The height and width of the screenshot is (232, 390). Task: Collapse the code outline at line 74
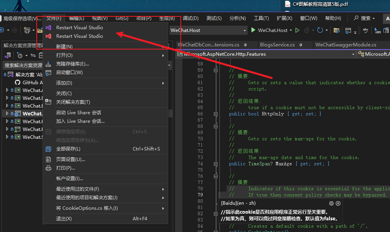215,164
